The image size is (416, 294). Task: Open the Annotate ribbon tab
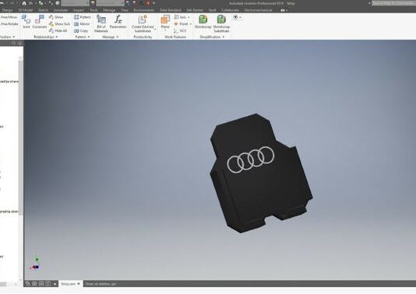pos(61,10)
